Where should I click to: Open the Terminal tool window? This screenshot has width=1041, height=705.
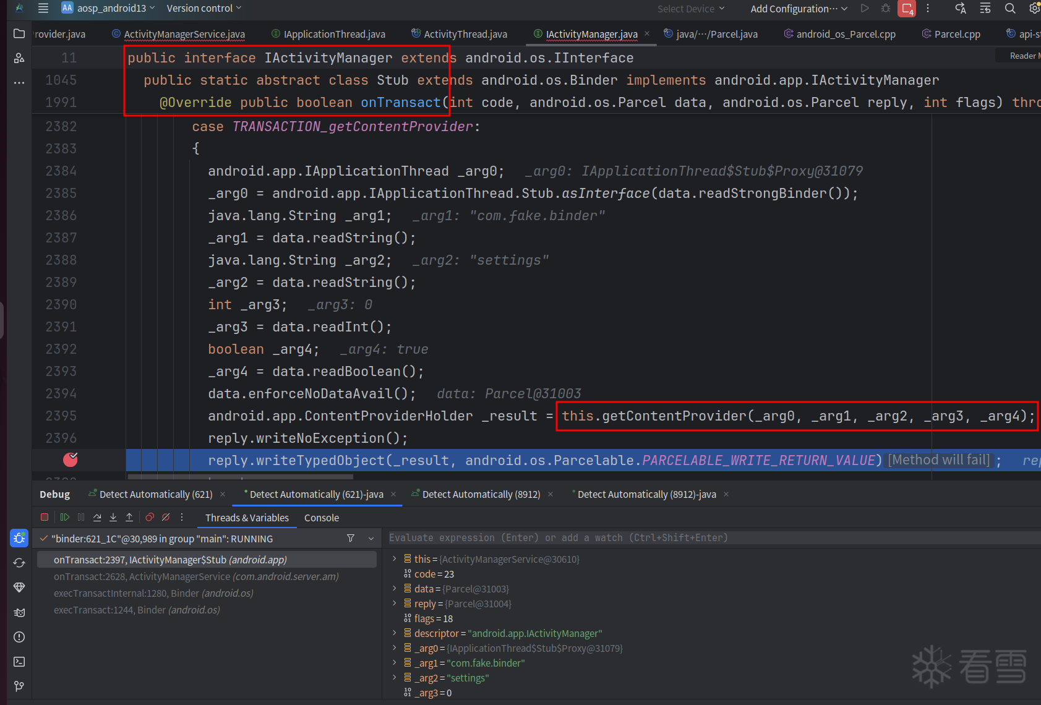click(x=19, y=662)
